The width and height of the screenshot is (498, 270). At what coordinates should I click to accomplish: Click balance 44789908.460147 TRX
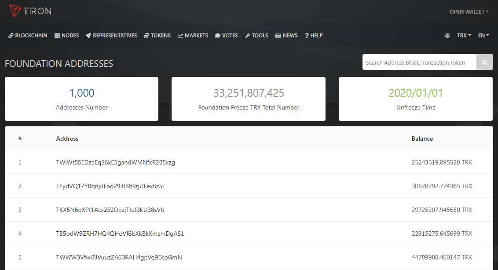[x=442, y=257]
